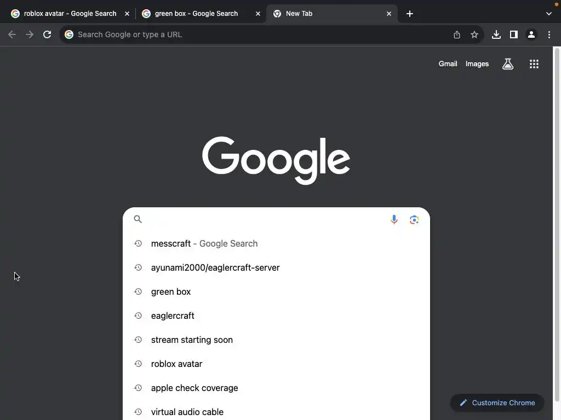This screenshot has width=561, height=420.
Task: Open Search Labs flask icon
Action: [508, 64]
